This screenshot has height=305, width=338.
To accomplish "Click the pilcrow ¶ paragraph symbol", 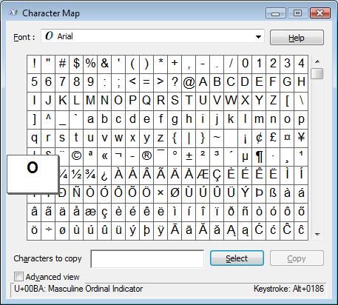I will pyautogui.click(x=259, y=157).
